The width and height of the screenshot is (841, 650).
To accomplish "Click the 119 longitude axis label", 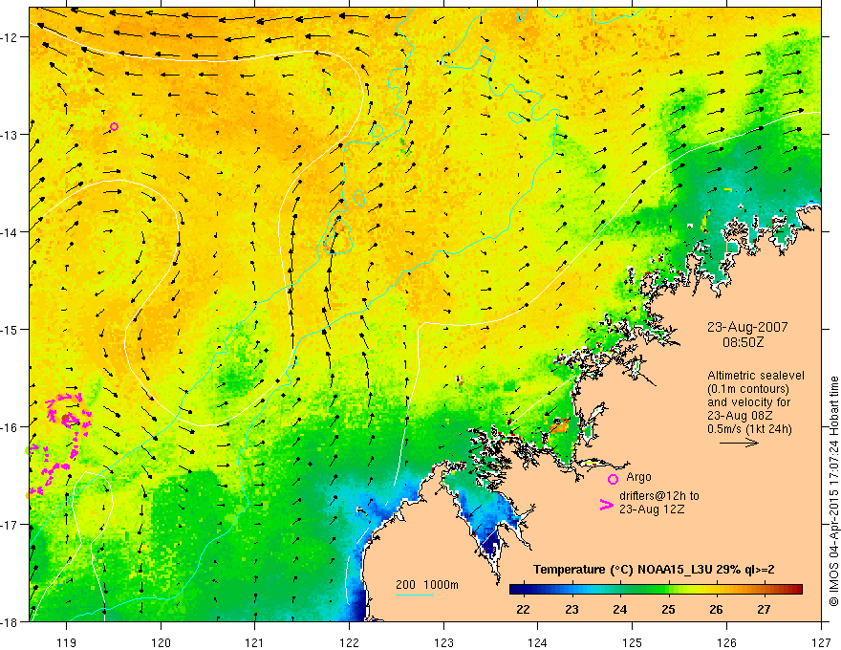I will [x=66, y=642].
